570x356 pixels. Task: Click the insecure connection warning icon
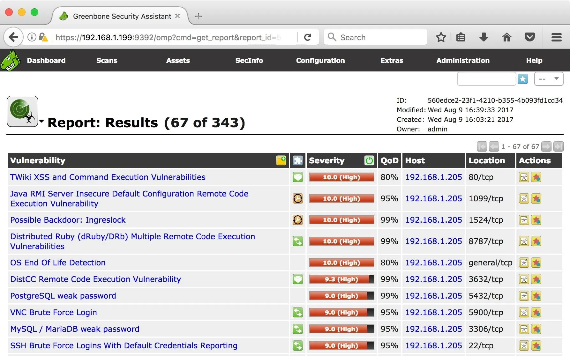coord(43,37)
